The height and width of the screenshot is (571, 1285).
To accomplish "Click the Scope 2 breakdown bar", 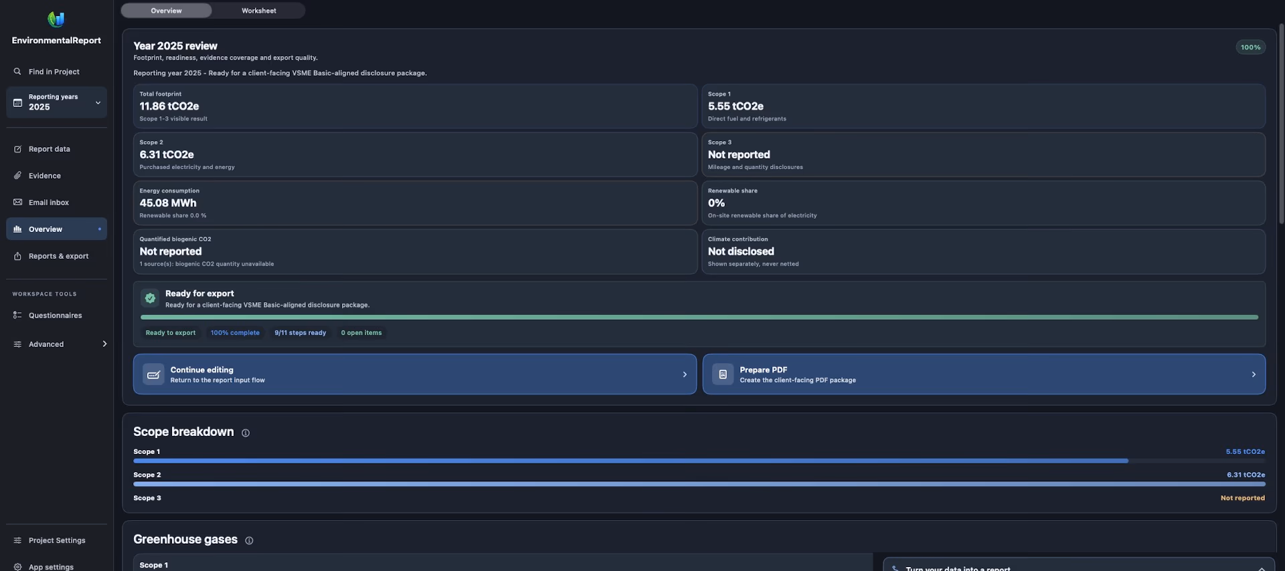I will [699, 484].
